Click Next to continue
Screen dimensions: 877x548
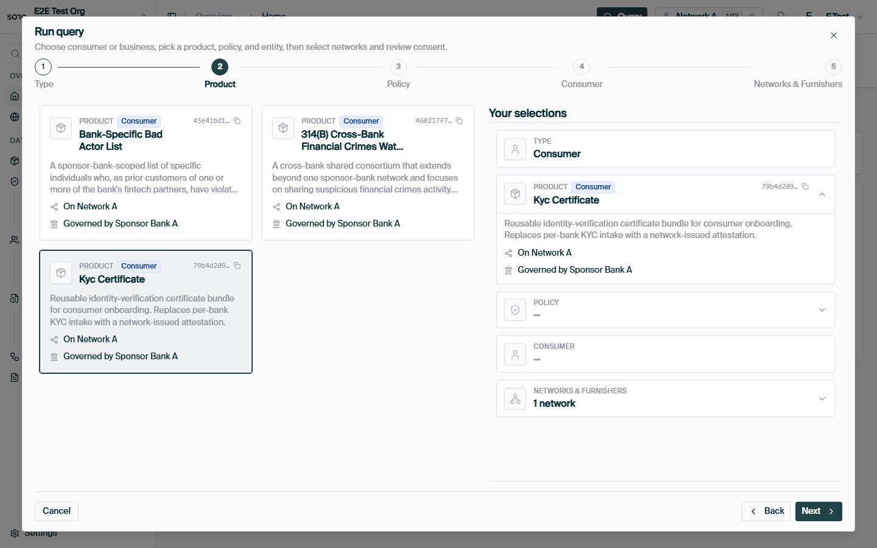(819, 511)
